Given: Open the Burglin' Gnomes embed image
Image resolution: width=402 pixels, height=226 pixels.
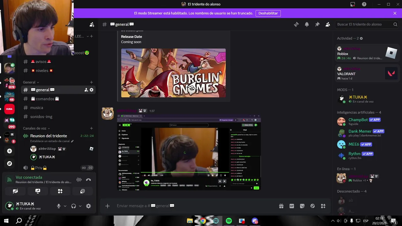Looking at the screenshot, I should click(x=173, y=73).
